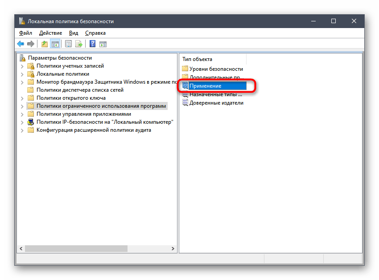The height and width of the screenshot is (280, 379).
Task: Click the Back arrow toolbar icon
Action: pyautogui.click(x=21, y=44)
